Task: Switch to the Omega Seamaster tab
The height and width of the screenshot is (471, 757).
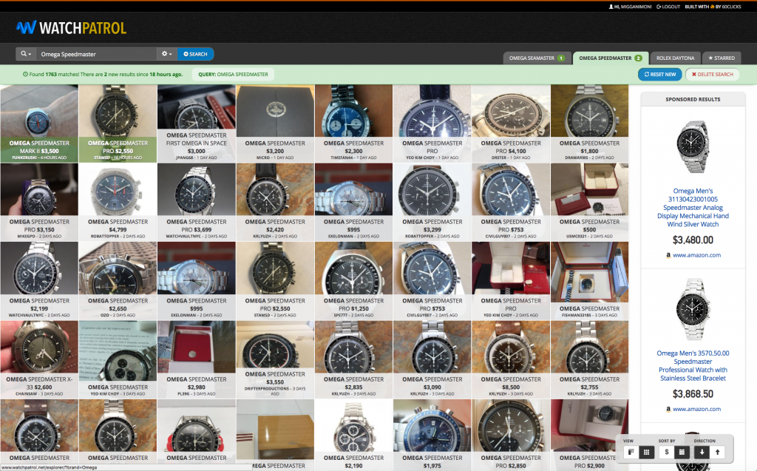Action: tap(537, 58)
